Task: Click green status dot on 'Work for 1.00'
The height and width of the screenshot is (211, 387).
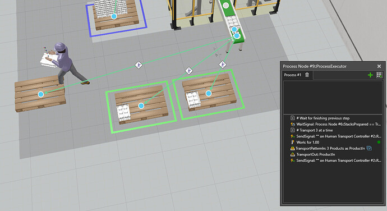Action: click(x=379, y=143)
